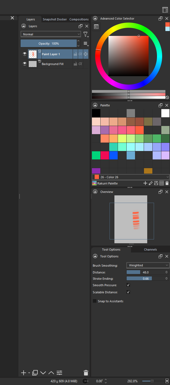
Task: Open Brush Smoothing Weighted dropdown
Action: 148,265
